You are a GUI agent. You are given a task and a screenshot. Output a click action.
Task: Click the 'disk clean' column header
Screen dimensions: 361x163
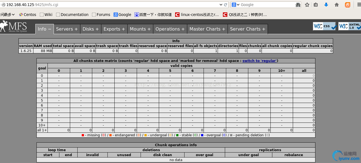(163, 155)
